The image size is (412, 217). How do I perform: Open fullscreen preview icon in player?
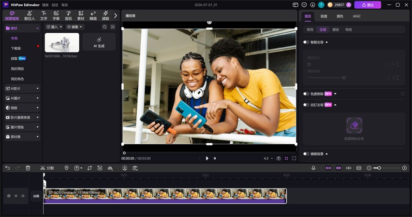[x=294, y=158]
